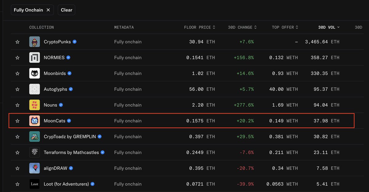Open the Terraforms thumbnail image
This screenshot has width=369, height=192.
tap(34, 152)
